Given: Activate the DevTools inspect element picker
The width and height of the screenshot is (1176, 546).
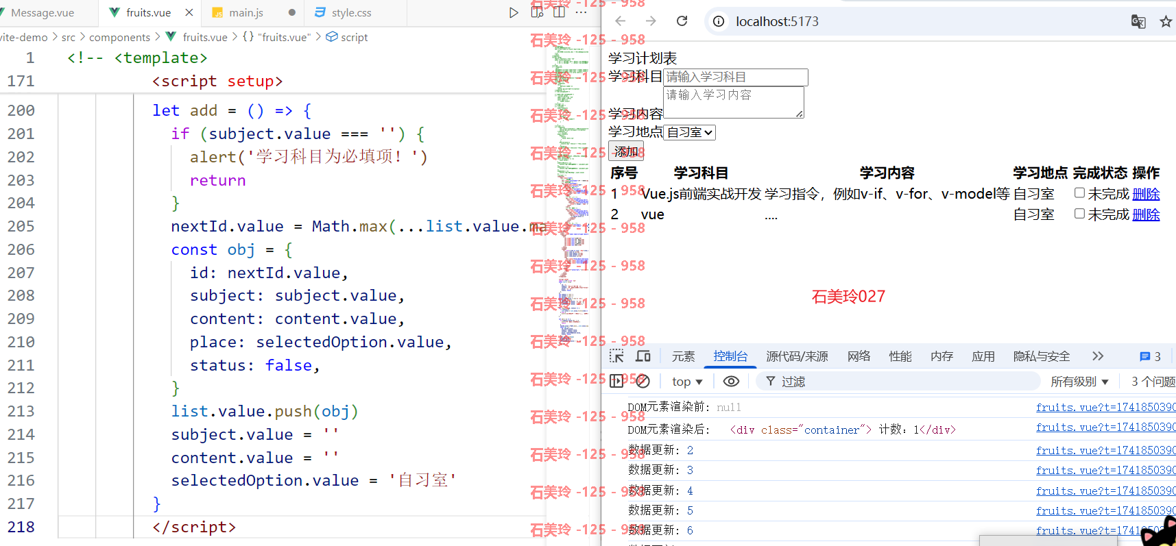Looking at the screenshot, I should 616,356.
